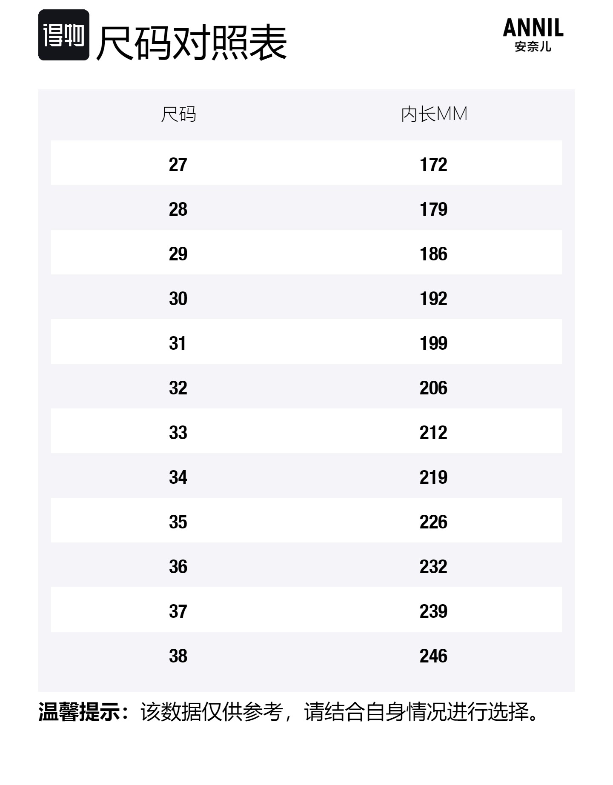Click the 206 inner length value
This screenshot has width=613, height=785.
(433, 388)
